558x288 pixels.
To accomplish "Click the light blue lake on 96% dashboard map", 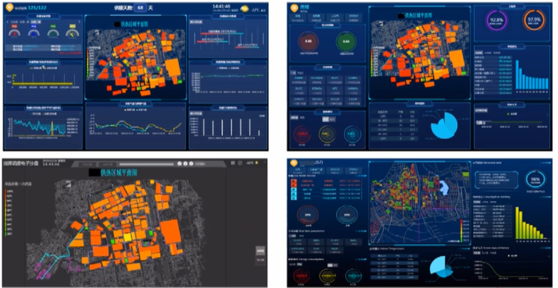I will click(x=443, y=188).
